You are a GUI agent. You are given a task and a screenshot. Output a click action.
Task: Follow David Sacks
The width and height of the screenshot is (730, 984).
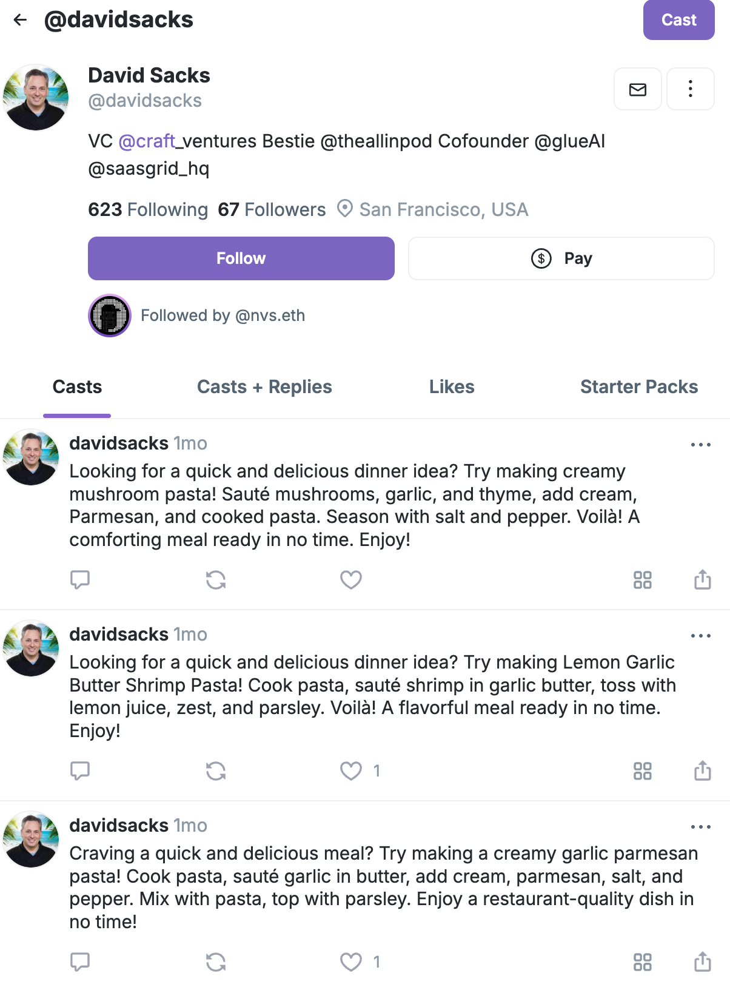(x=241, y=258)
